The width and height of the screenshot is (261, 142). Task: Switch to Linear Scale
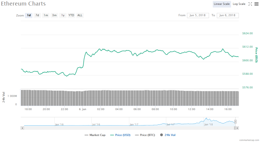(x=222, y=4)
